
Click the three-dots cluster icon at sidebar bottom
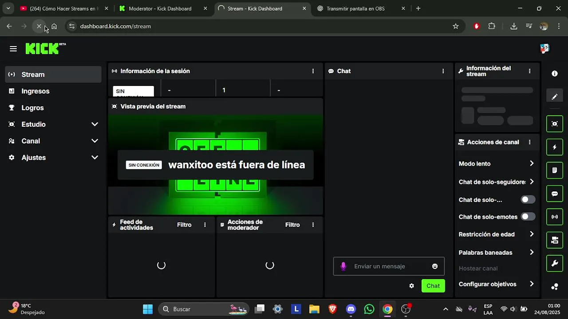(x=555, y=287)
